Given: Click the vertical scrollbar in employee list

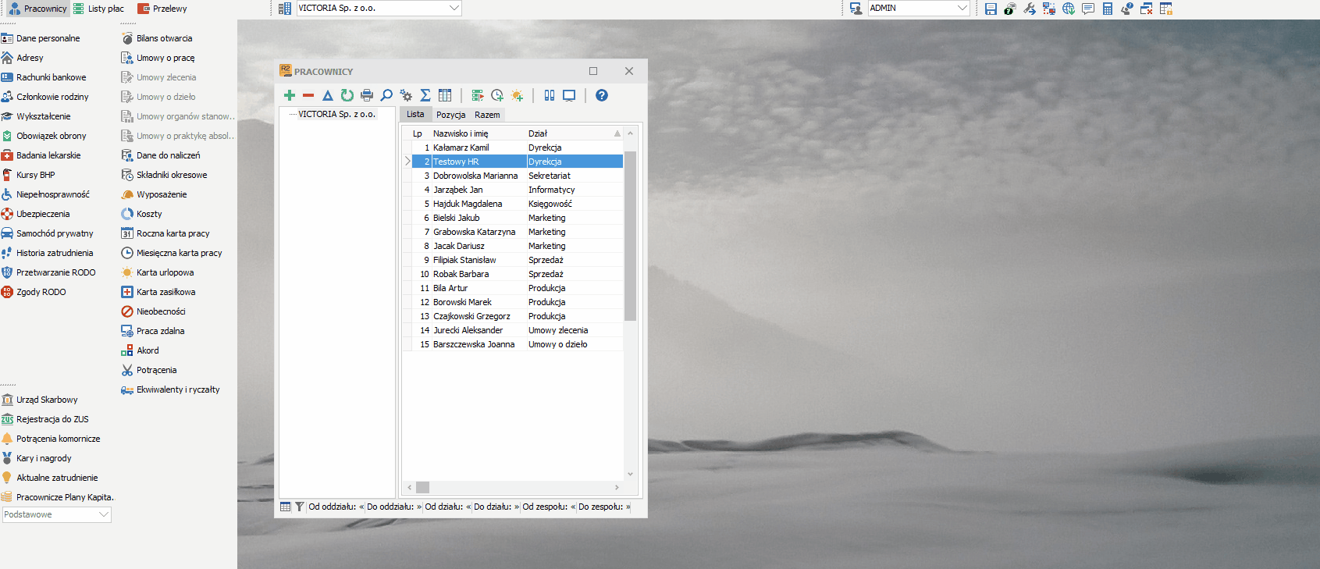Looking at the screenshot, I should 630,236.
